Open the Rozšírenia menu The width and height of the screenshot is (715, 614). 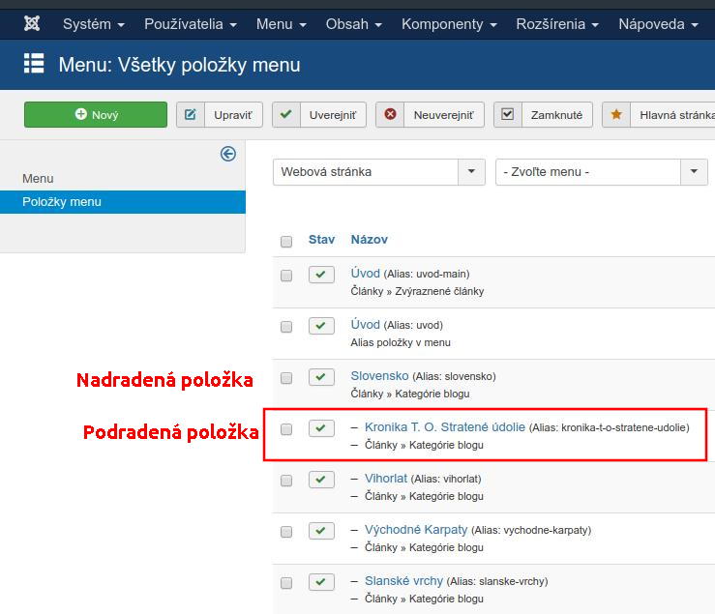click(557, 23)
